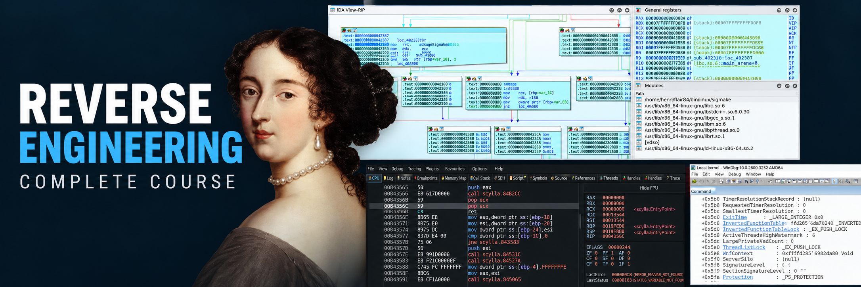861x287 pixels.
Task: Open the Window menu in WinDbg
Action: point(753,174)
